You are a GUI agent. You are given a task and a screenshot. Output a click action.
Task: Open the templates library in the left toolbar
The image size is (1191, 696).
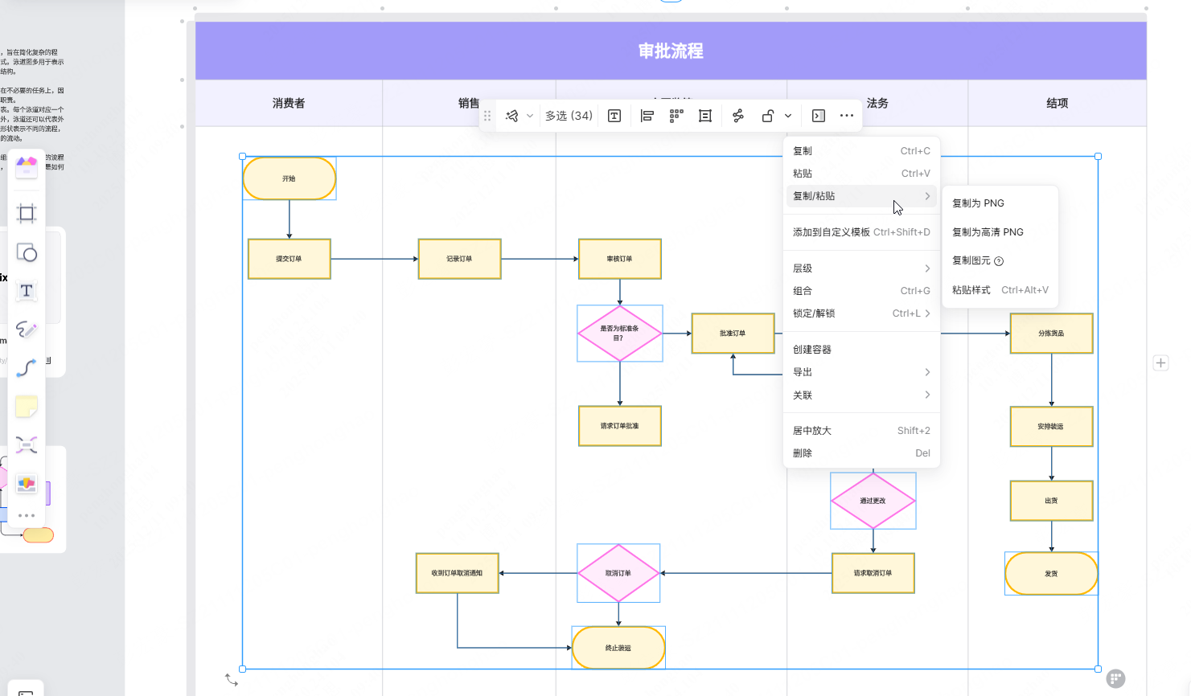[x=27, y=167]
